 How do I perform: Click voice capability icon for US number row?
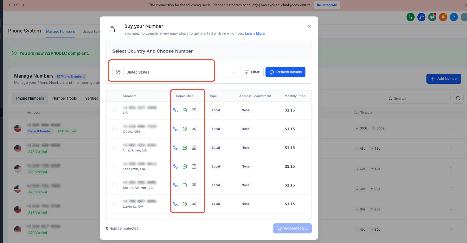176,110
